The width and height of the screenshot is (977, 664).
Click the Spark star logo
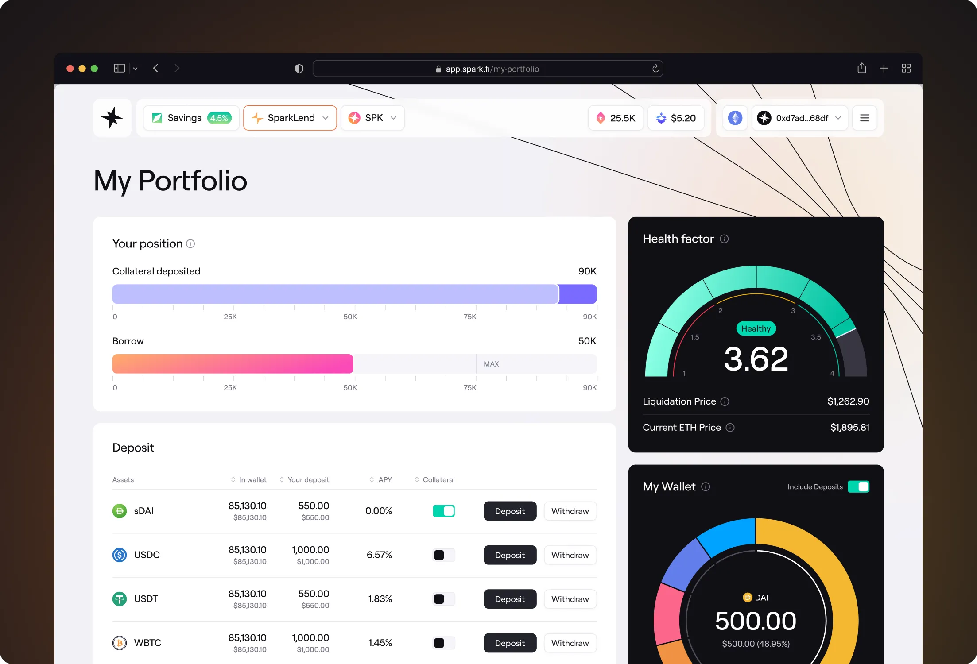click(112, 118)
